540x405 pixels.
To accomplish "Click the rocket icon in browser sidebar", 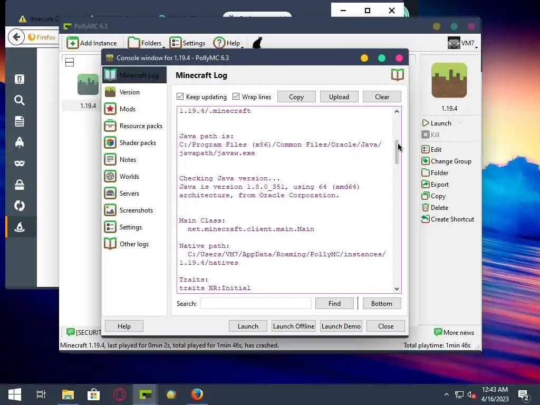I will pos(20,142).
